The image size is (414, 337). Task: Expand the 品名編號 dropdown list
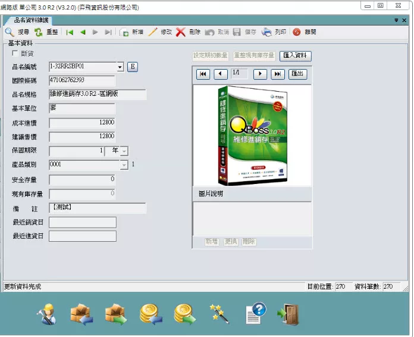click(x=120, y=67)
